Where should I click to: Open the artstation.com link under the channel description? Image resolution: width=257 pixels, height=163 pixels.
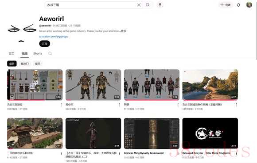(54, 36)
